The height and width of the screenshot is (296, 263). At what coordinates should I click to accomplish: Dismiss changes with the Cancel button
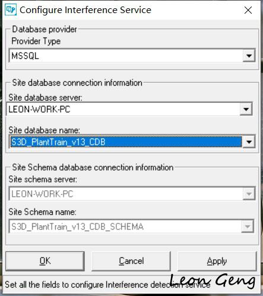pyautogui.click(x=131, y=261)
